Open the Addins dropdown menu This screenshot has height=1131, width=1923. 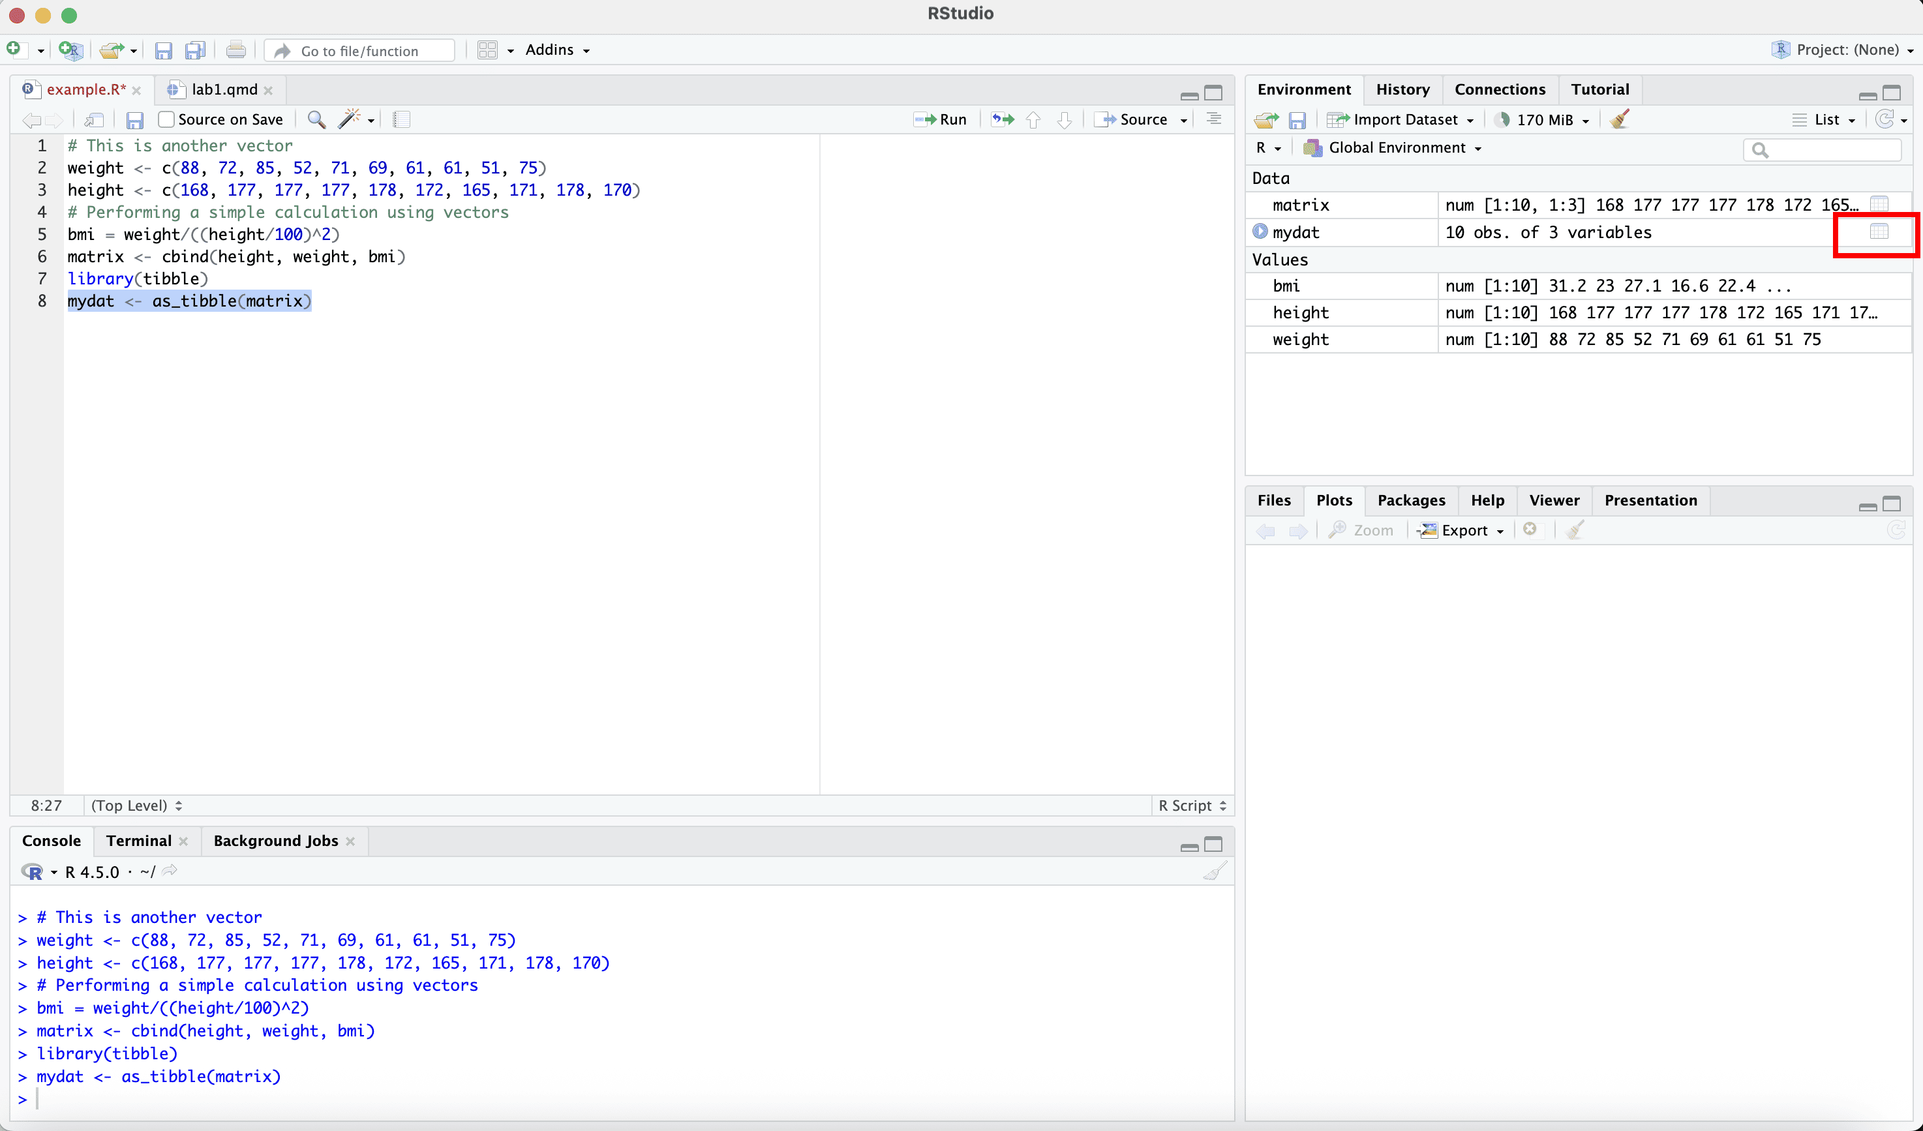[x=557, y=50]
